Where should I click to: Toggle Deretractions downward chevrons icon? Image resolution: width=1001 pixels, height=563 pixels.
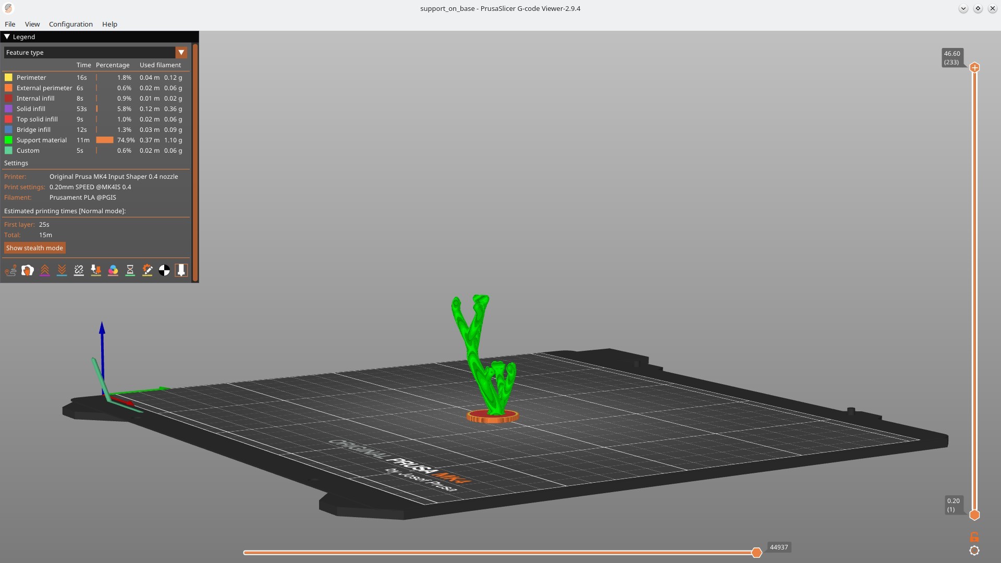[x=62, y=270]
